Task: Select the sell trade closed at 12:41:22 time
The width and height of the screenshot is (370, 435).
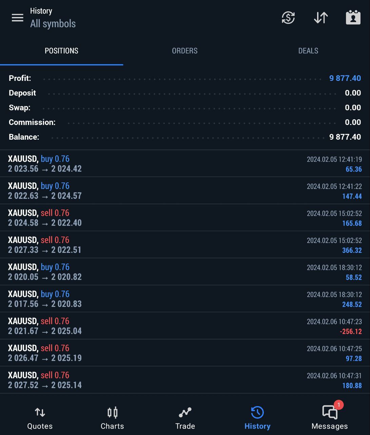Action: click(x=185, y=191)
